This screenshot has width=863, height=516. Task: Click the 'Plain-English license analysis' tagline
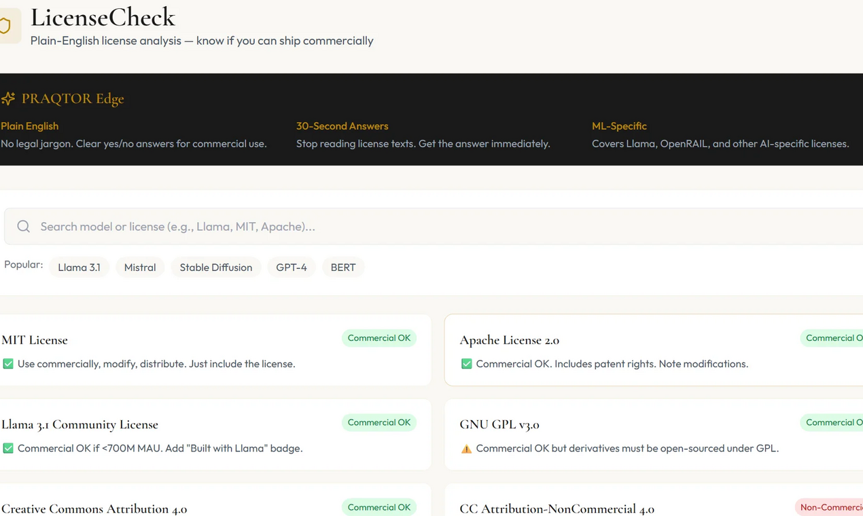202,41
